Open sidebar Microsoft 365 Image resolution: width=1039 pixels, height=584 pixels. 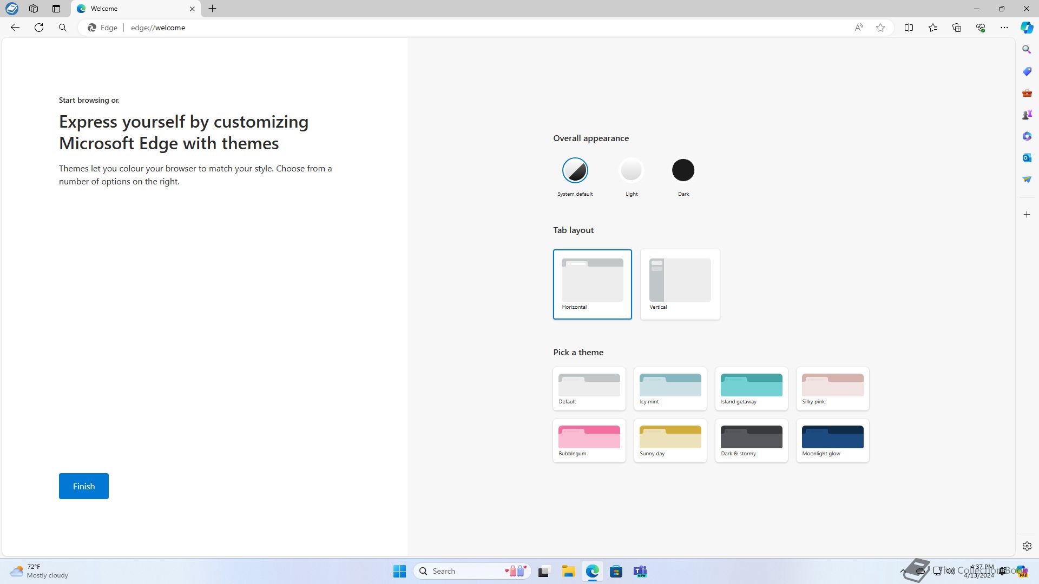(1027, 136)
